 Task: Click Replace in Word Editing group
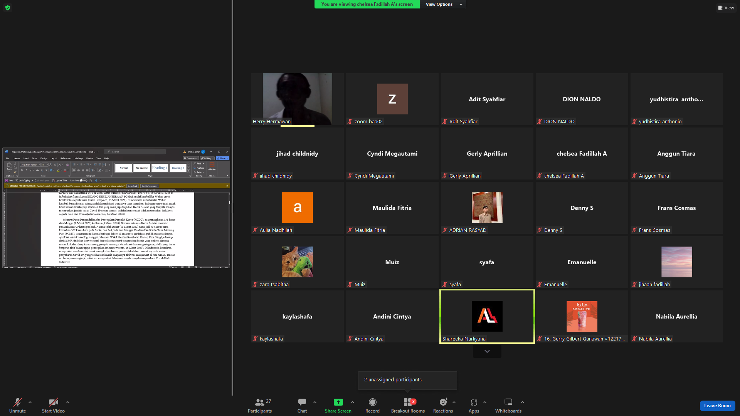(199, 168)
